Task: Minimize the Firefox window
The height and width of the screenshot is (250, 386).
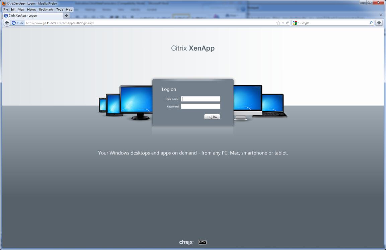Action: click(x=363, y=3)
